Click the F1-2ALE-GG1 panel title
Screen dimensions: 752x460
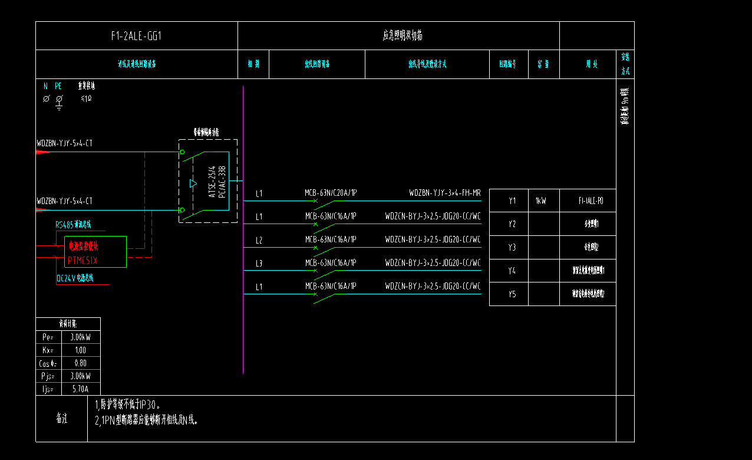tap(136, 36)
